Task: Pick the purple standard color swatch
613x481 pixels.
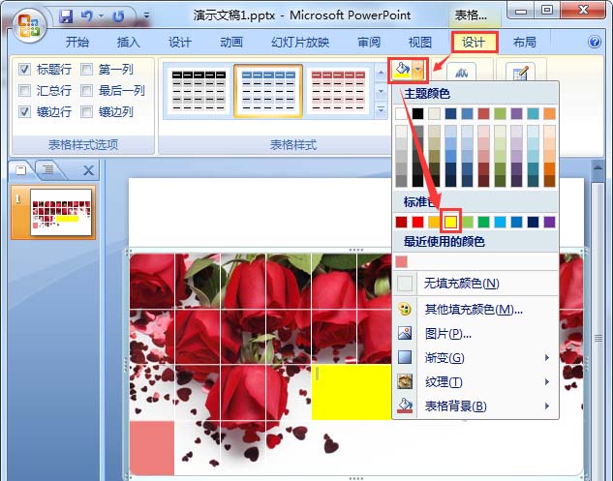Action: (x=549, y=222)
